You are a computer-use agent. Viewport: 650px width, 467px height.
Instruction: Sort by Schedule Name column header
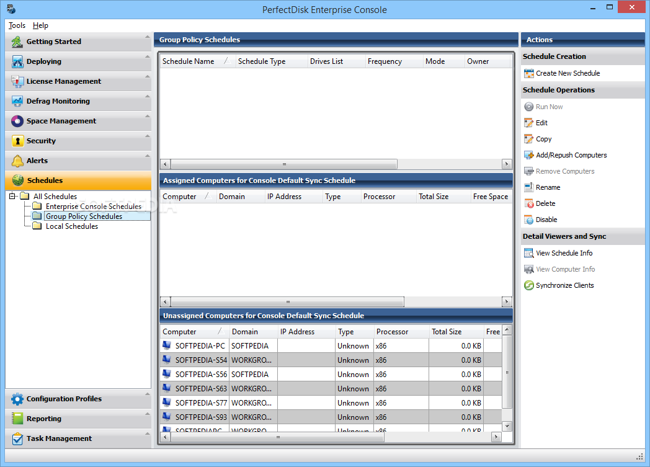197,61
